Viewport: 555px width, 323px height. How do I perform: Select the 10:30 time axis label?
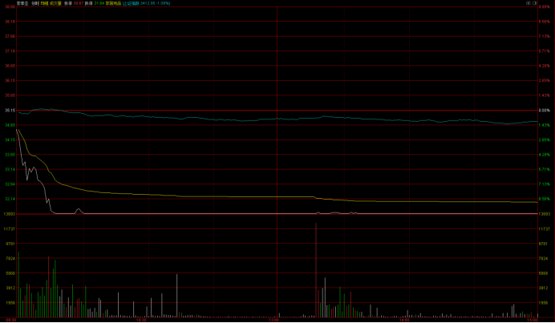click(141, 320)
